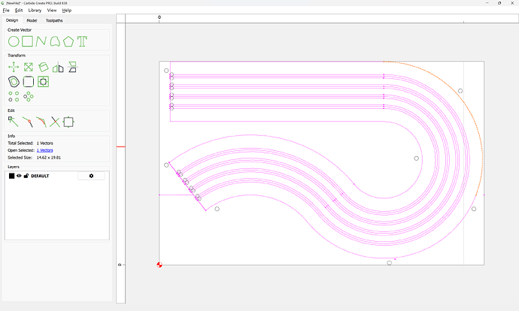Select the Rectangle vector tool
The width and height of the screenshot is (519, 311).
click(x=27, y=41)
